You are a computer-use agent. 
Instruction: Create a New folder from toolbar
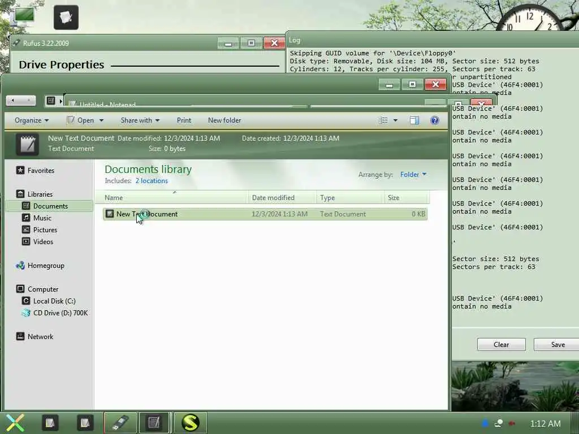(224, 120)
